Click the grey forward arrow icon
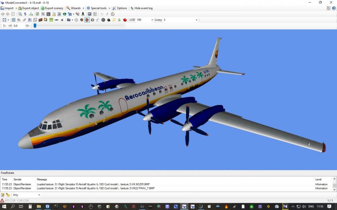Viewport: 337px width, 210px height. tap(8, 14)
